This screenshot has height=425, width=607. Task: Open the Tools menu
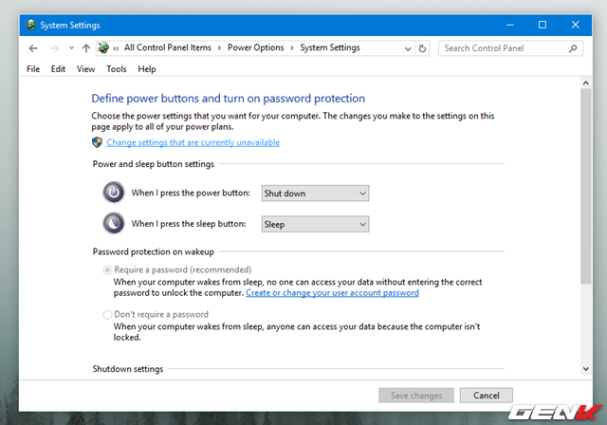(117, 69)
